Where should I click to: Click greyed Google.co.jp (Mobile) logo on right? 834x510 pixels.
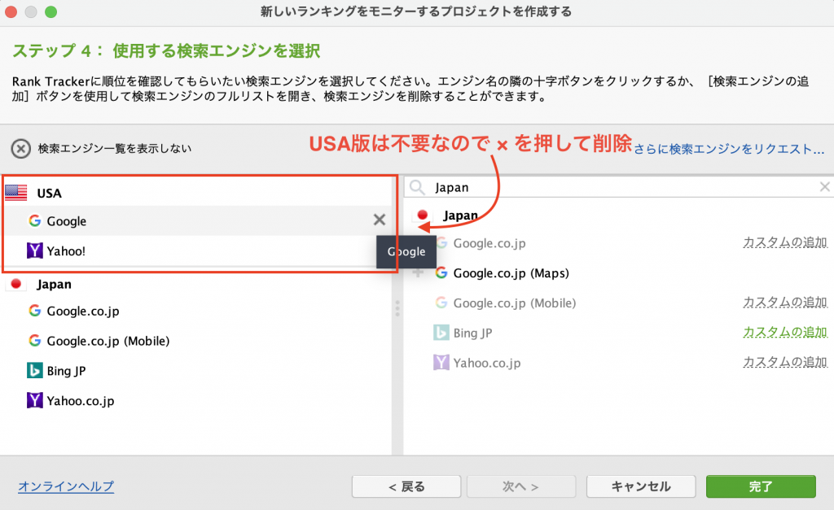441,303
